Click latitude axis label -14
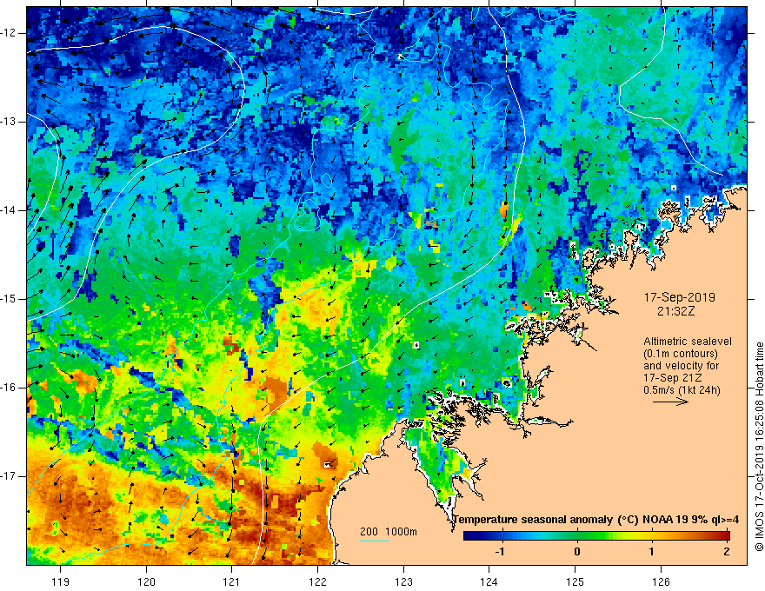The height and width of the screenshot is (591, 765). tap(10, 210)
